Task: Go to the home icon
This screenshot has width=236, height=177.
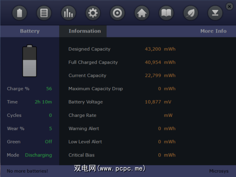Action: (x=142, y=13)
